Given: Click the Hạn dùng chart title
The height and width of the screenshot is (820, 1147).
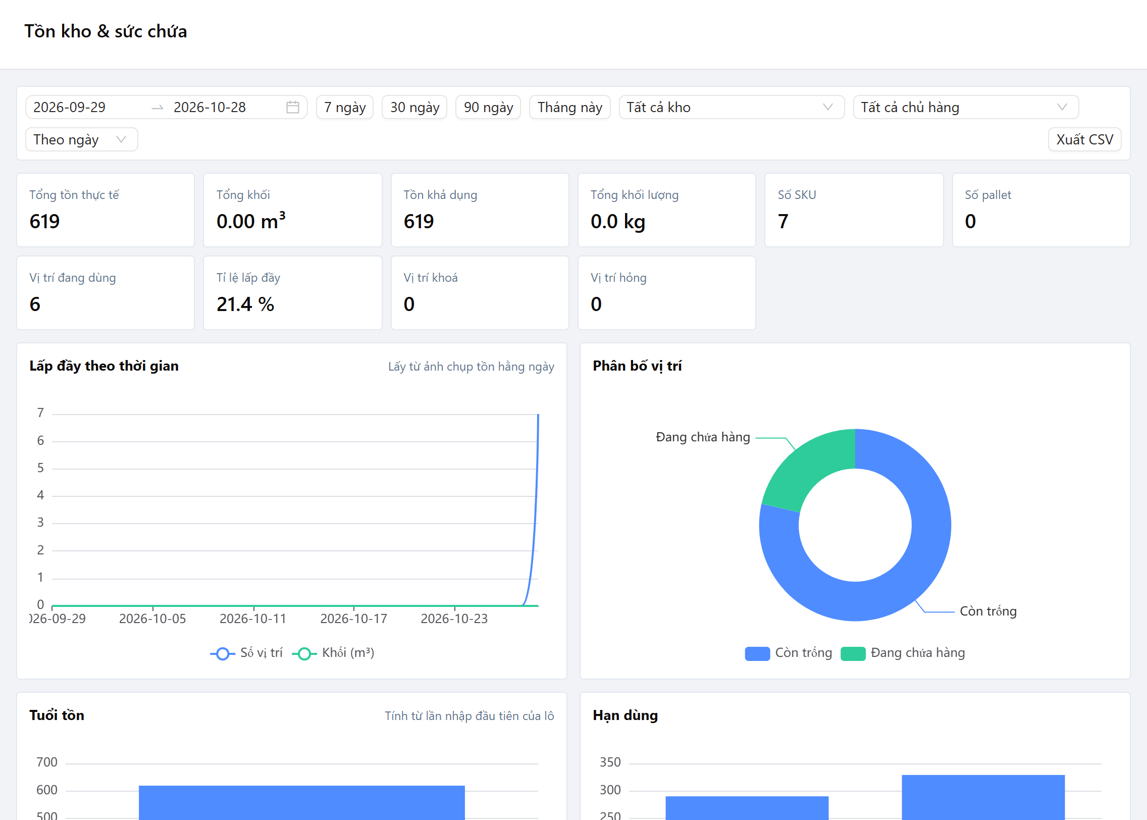Looking at the screenshot, I should click(x=625, y=715).
